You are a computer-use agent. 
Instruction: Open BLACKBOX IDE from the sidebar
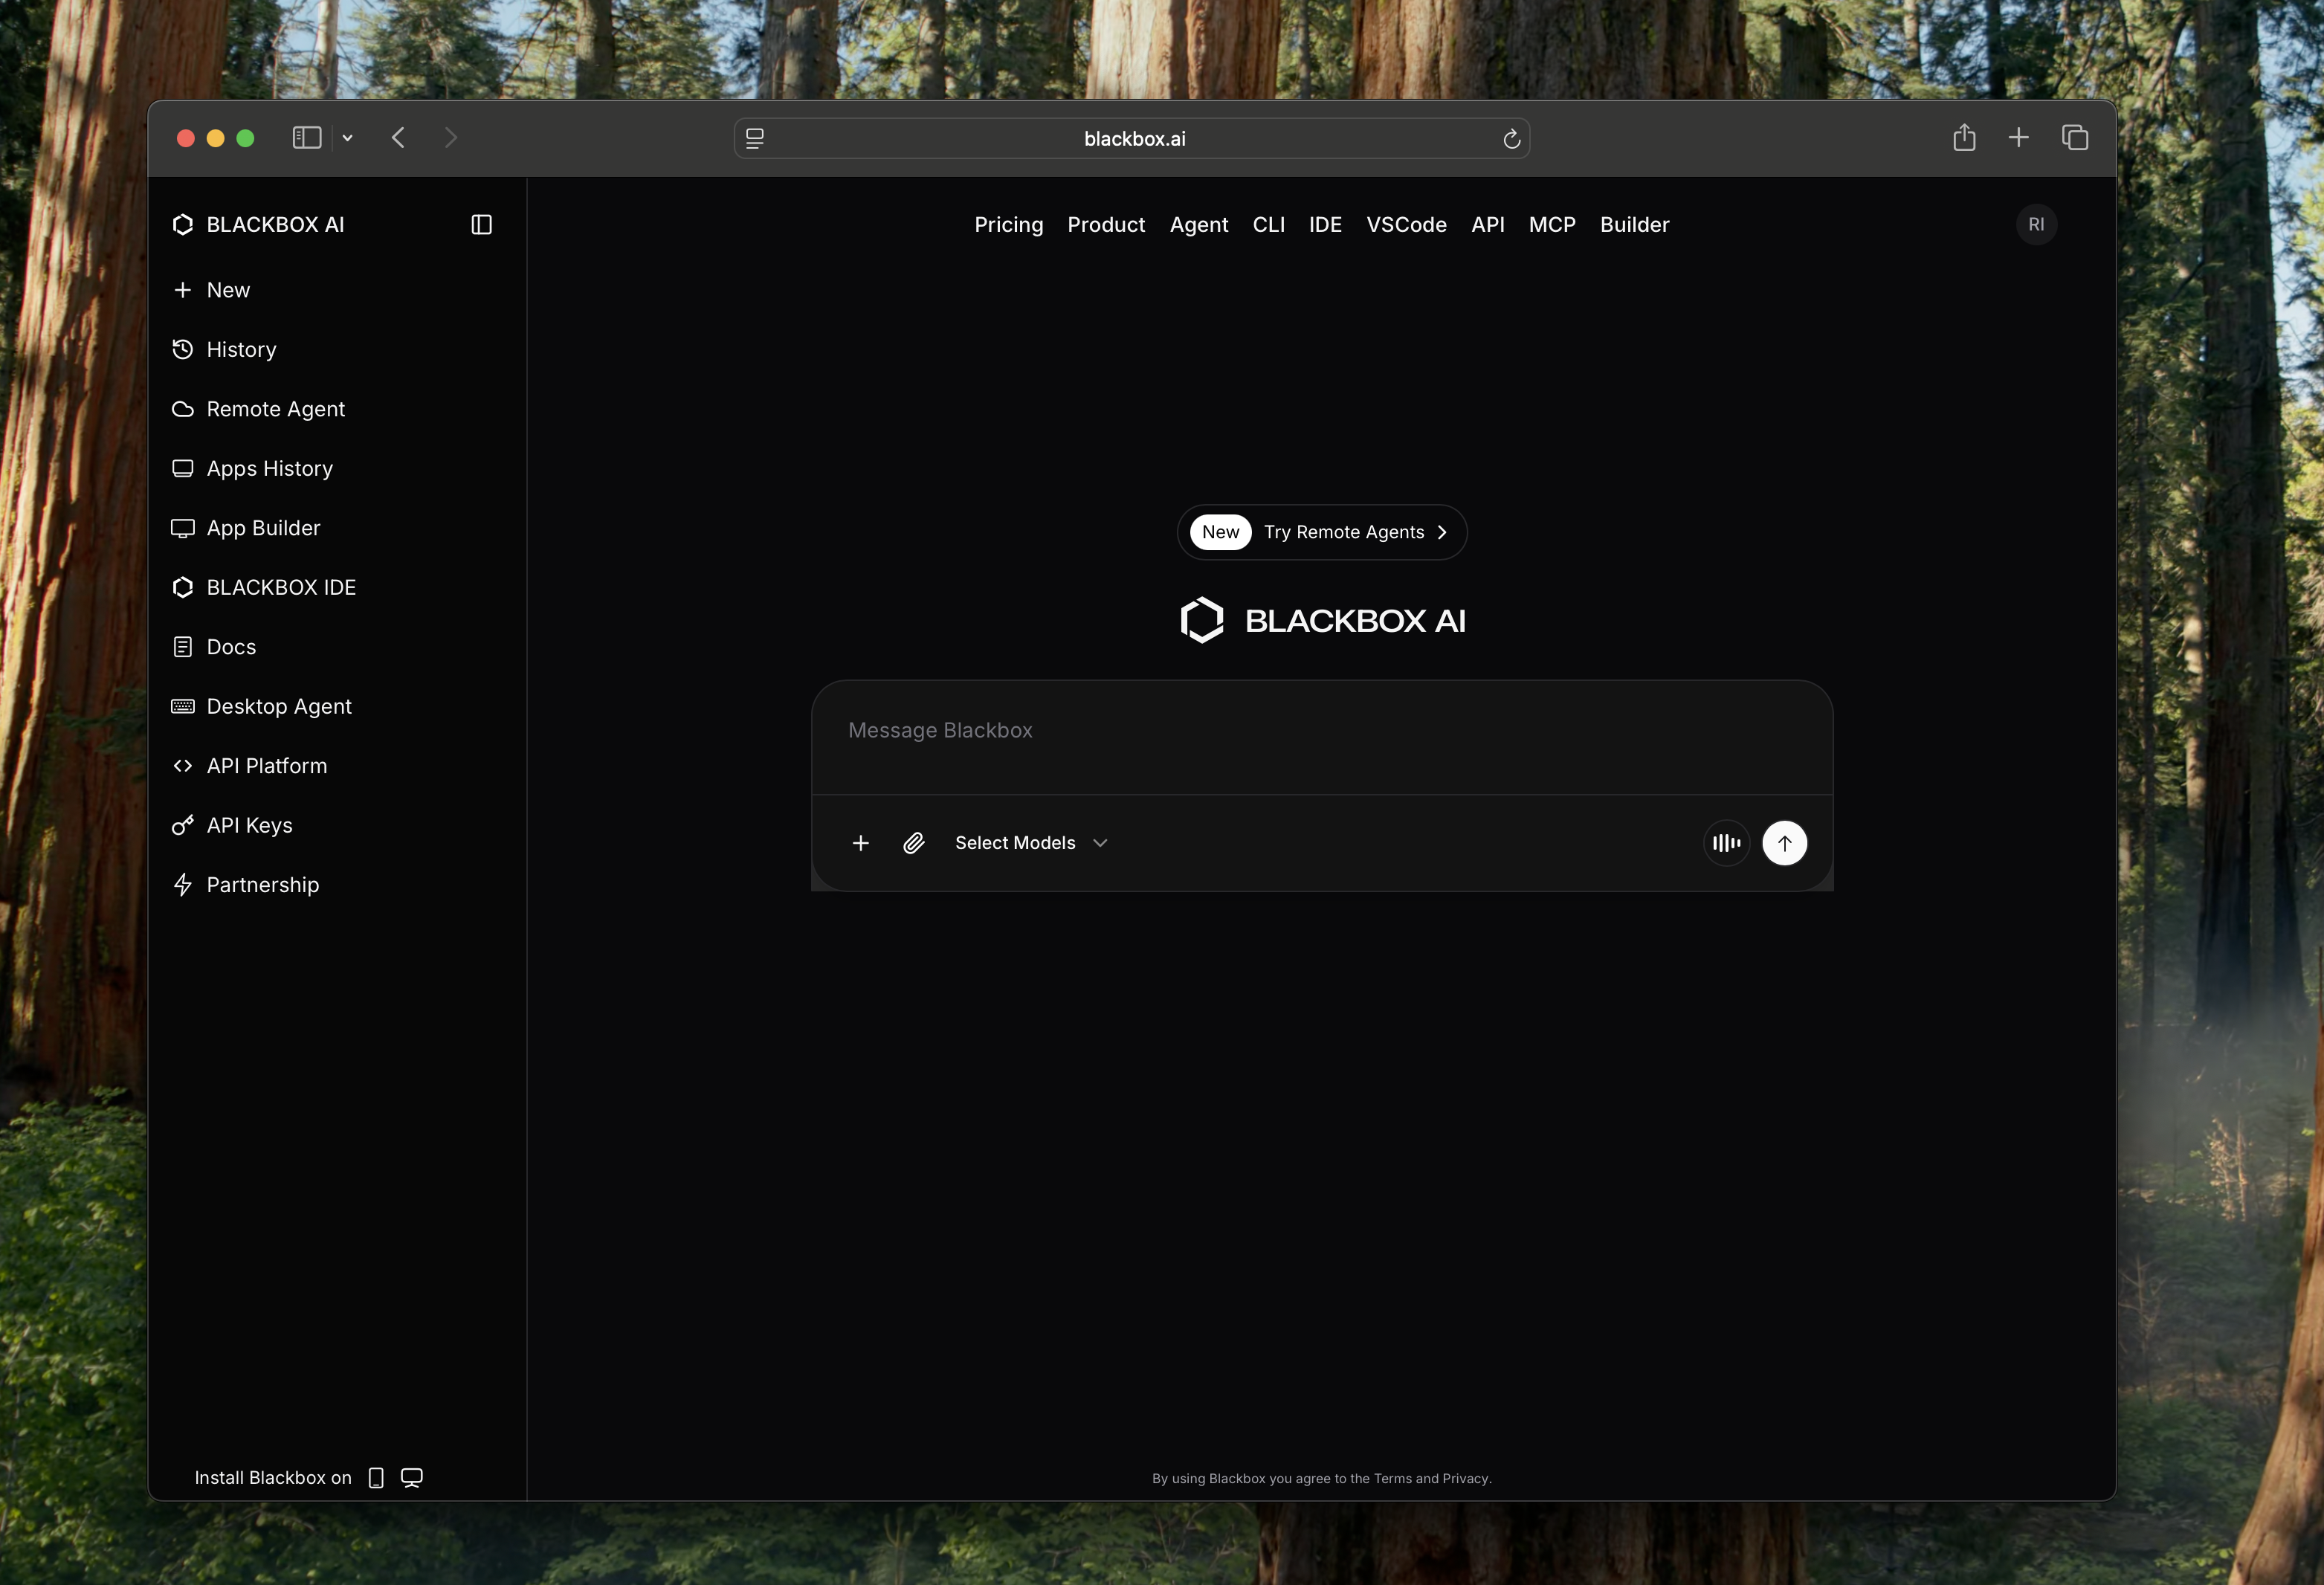281,587
